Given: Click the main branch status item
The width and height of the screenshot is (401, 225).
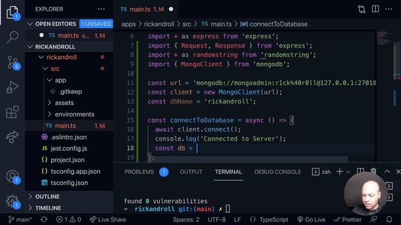Looking at the screenshot, I should (x=19, y=219).
